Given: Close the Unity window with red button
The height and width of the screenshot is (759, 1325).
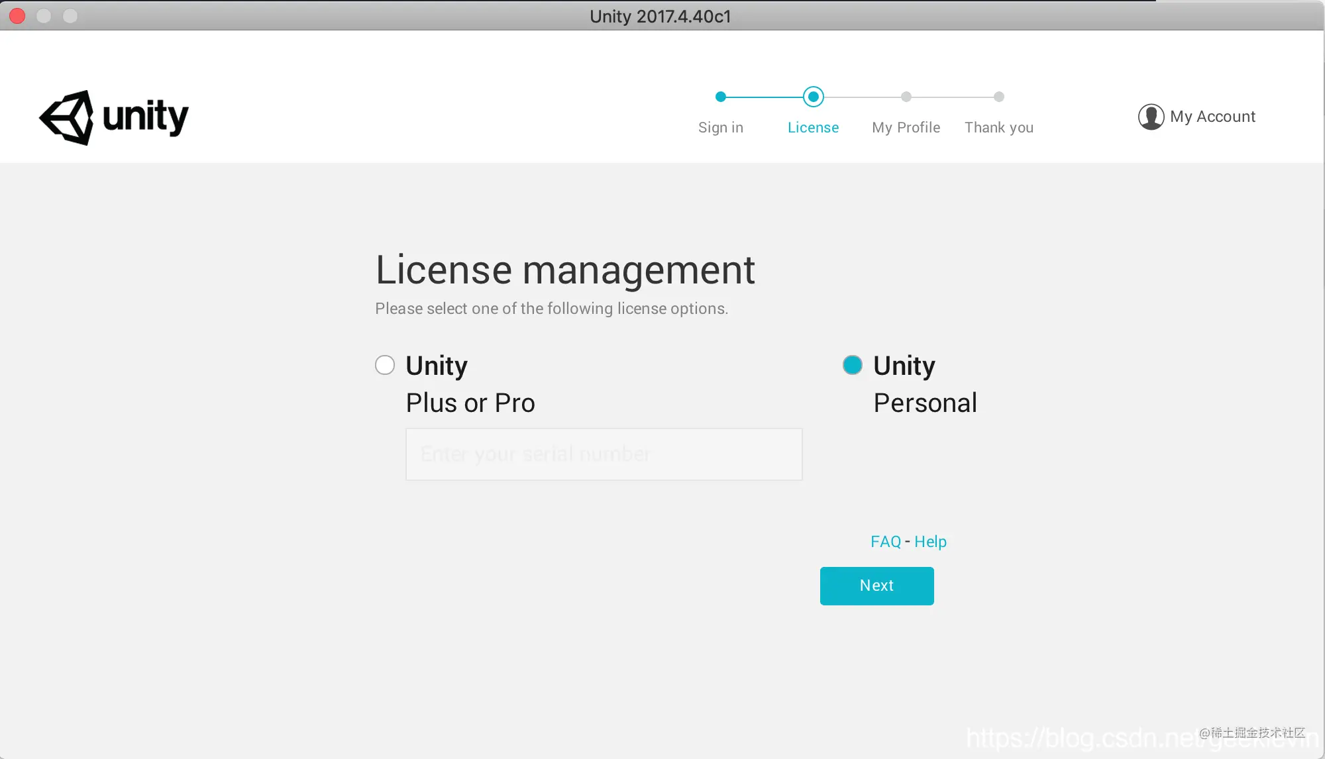Looking at the screenshot, I should 17,16.
